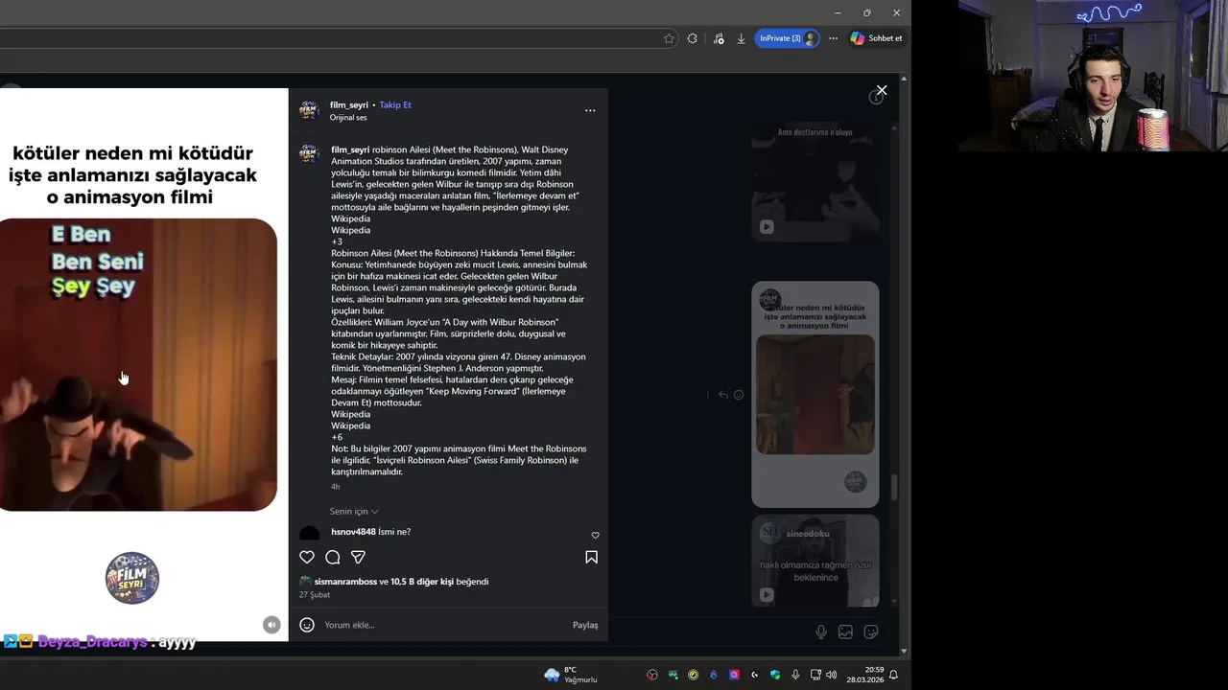This screenshot has width=1228, height=690.
Task: Open media control music note icon
Action: click(x=719, y=38)
